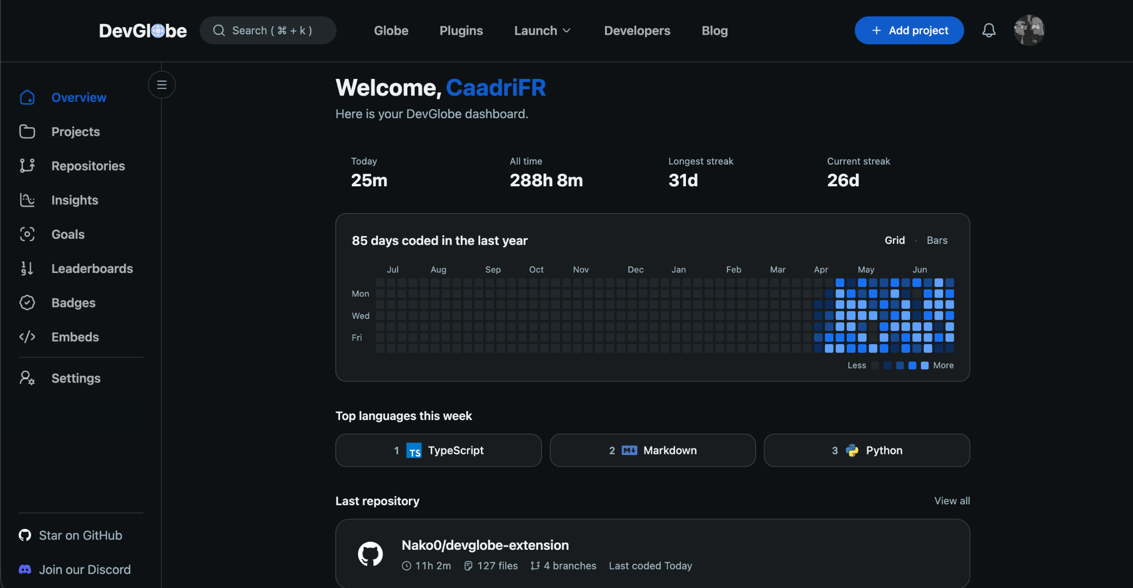1133x588 pixels.
Task: Click the GitHub icon in sidebar
Action: coord(25,535)
